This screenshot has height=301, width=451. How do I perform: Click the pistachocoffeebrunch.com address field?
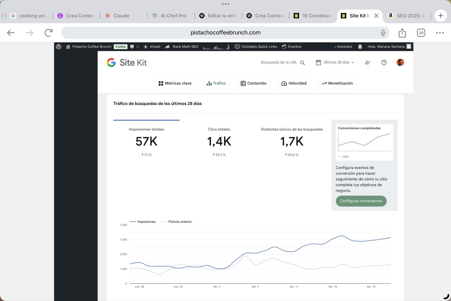[225, 33]
